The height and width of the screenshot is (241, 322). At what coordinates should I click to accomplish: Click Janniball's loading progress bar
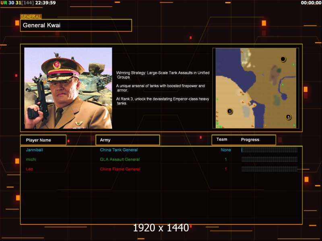point(269,150)
